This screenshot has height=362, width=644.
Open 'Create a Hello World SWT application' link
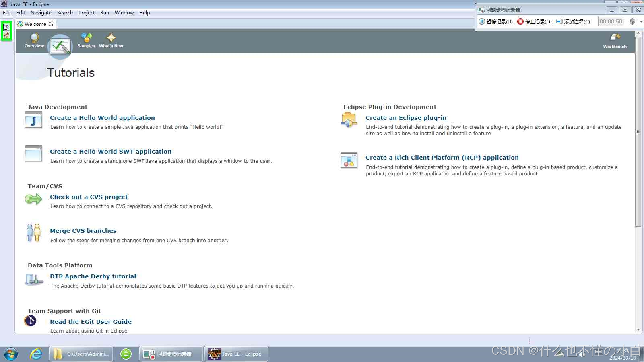click(111, 152)
